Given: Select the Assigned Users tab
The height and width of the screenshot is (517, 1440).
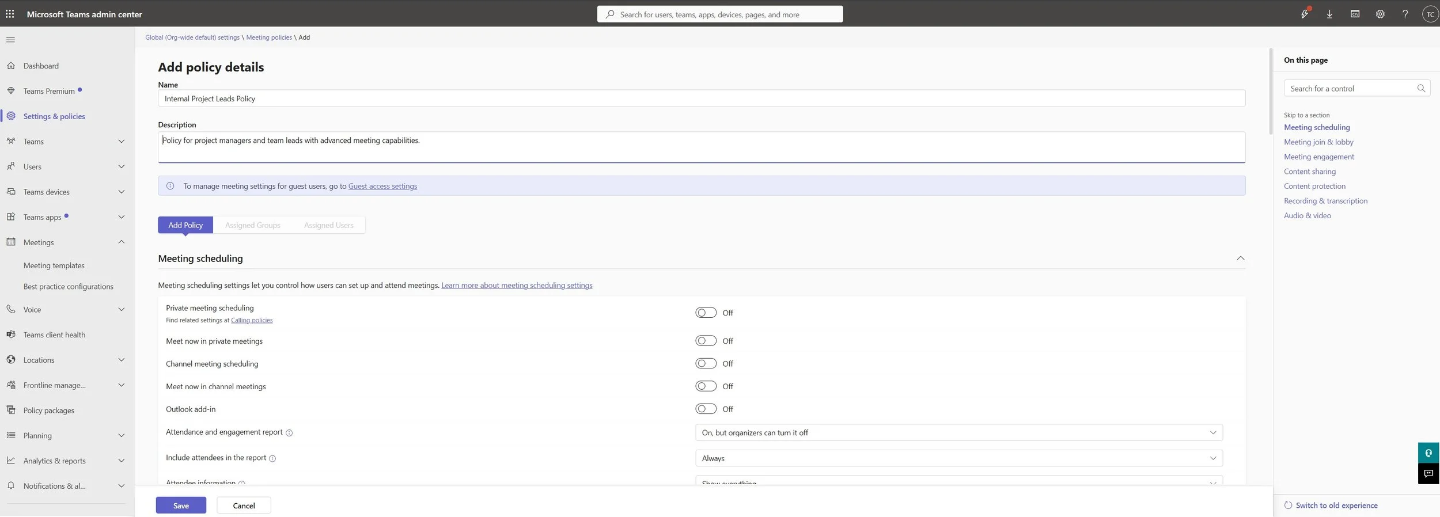Looking at the screenshot, I should pos(329,225).
